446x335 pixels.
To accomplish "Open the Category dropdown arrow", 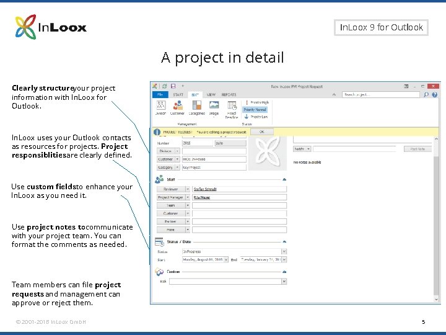I will [177, 167].
